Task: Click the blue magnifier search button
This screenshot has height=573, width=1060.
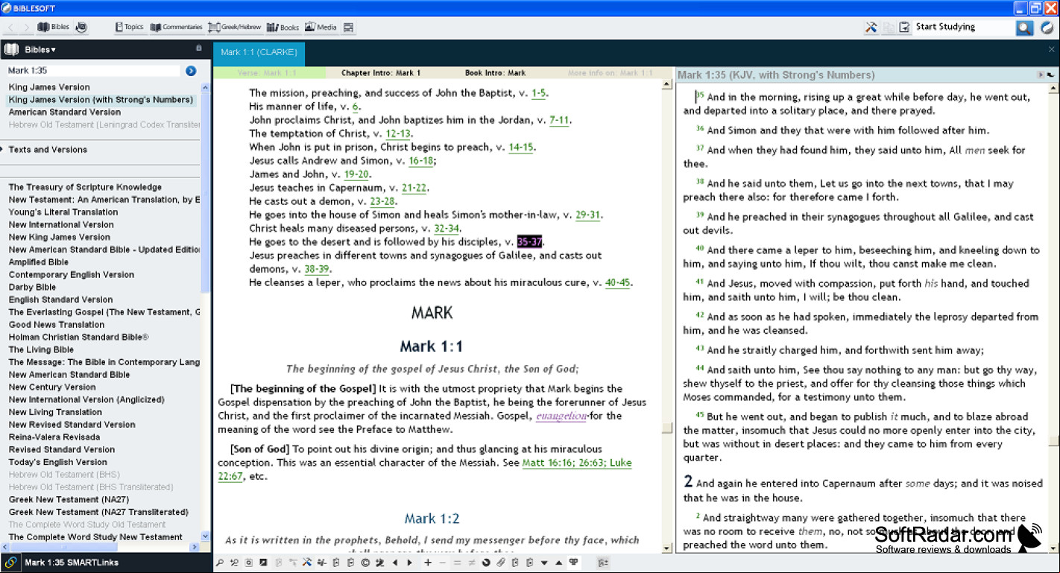Action: pos(1025,28)
